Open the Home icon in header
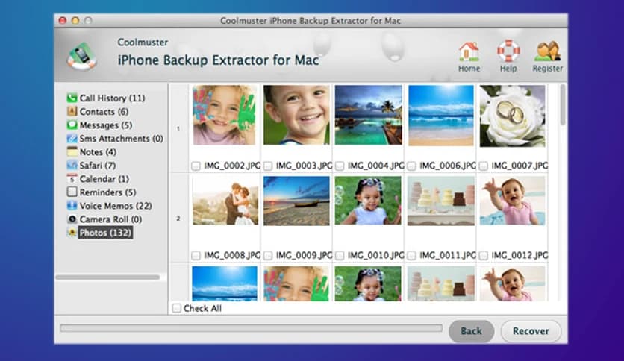Image resolution: width=624 pixels, height=361 pixels. click(x=469, y=51)
